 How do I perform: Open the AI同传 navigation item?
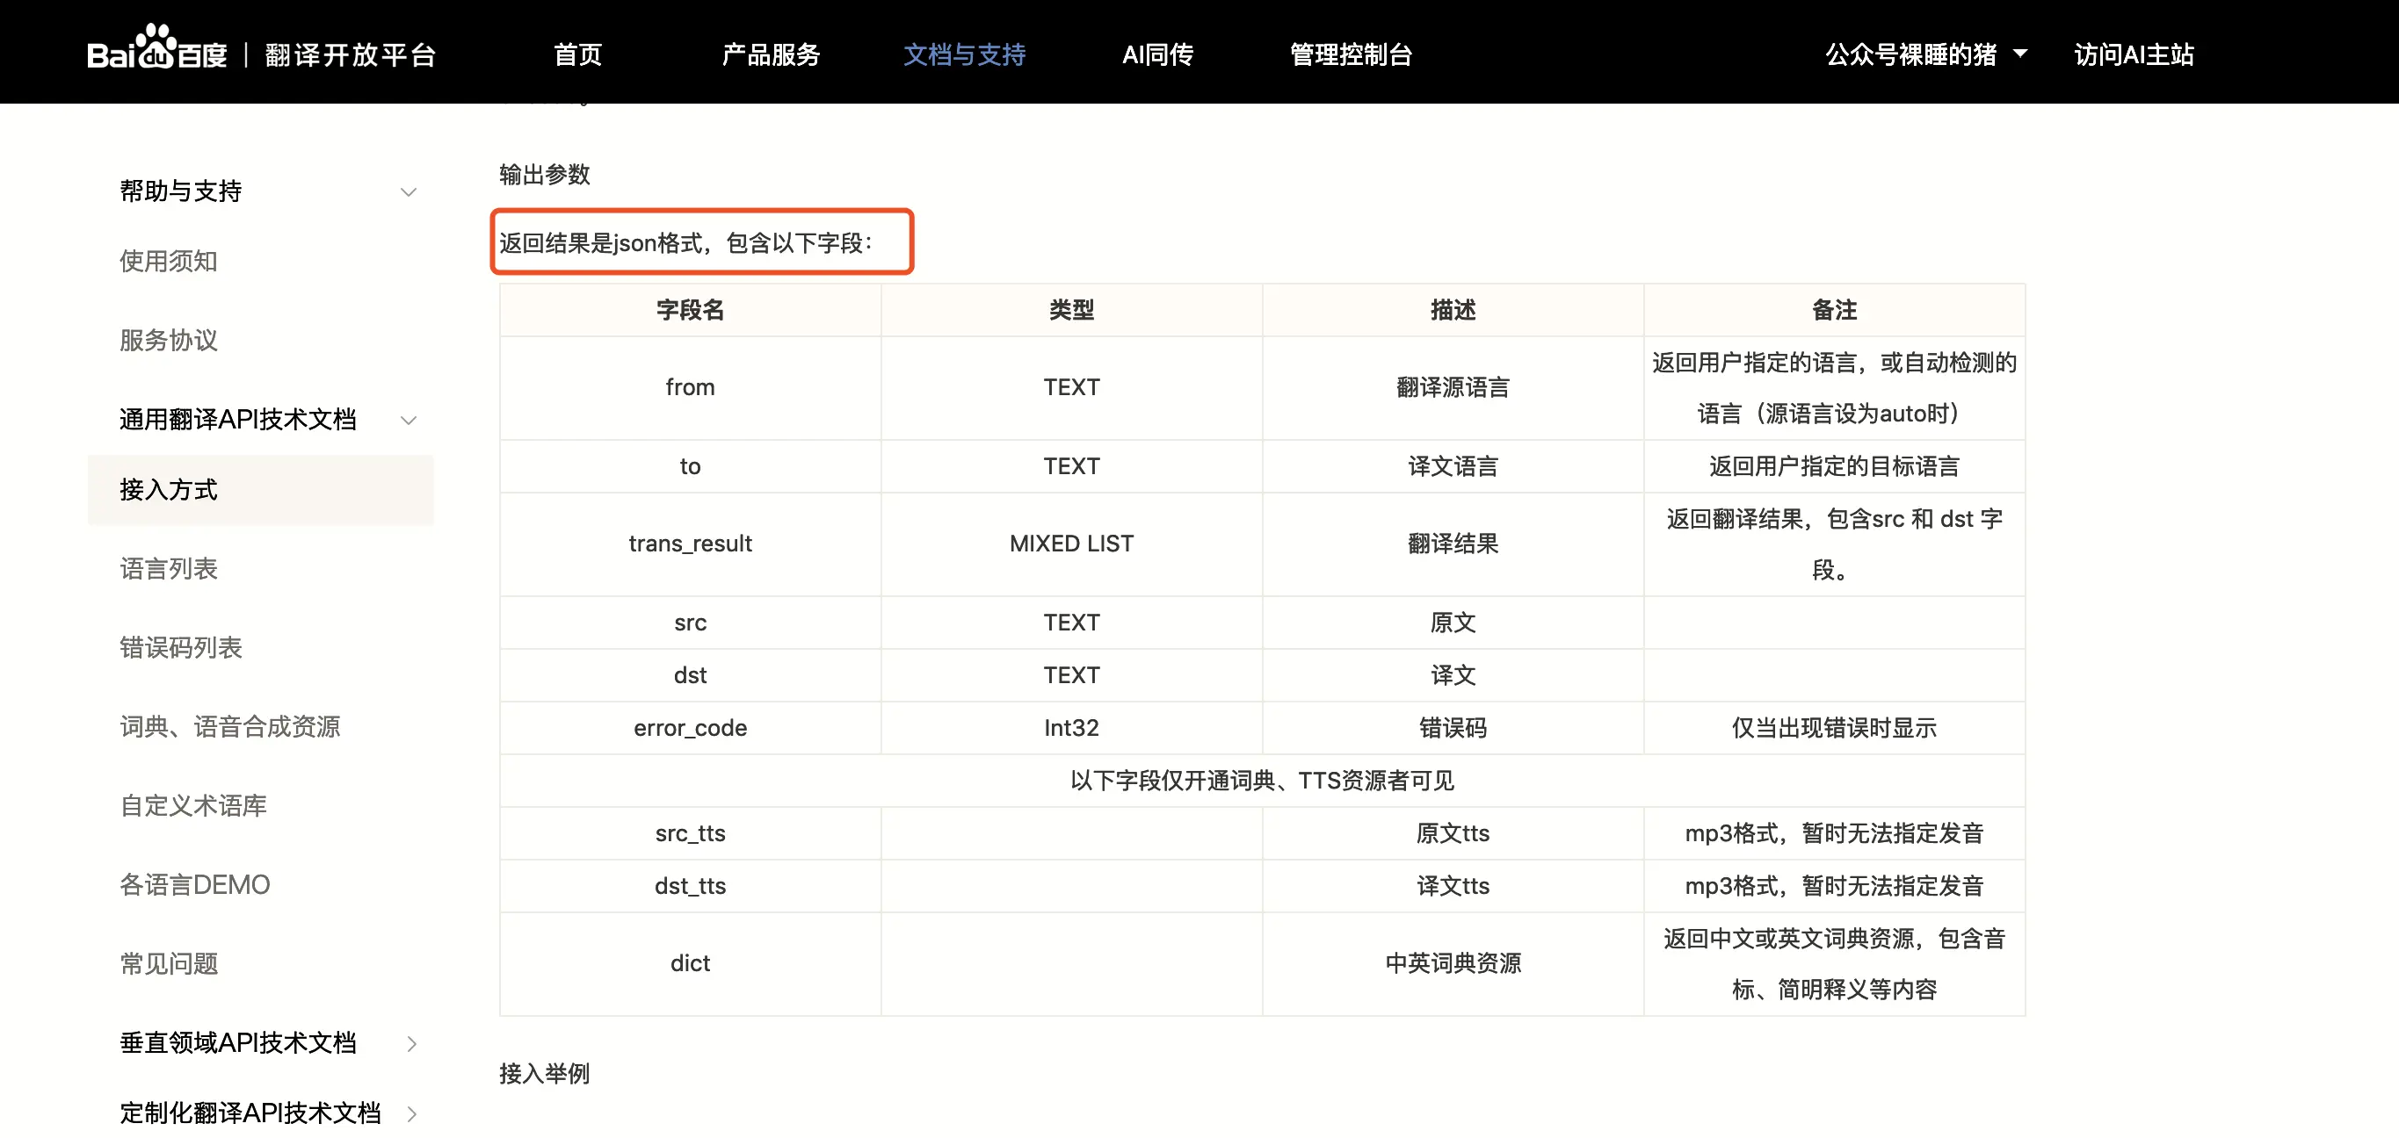[x=1156, y=54]
